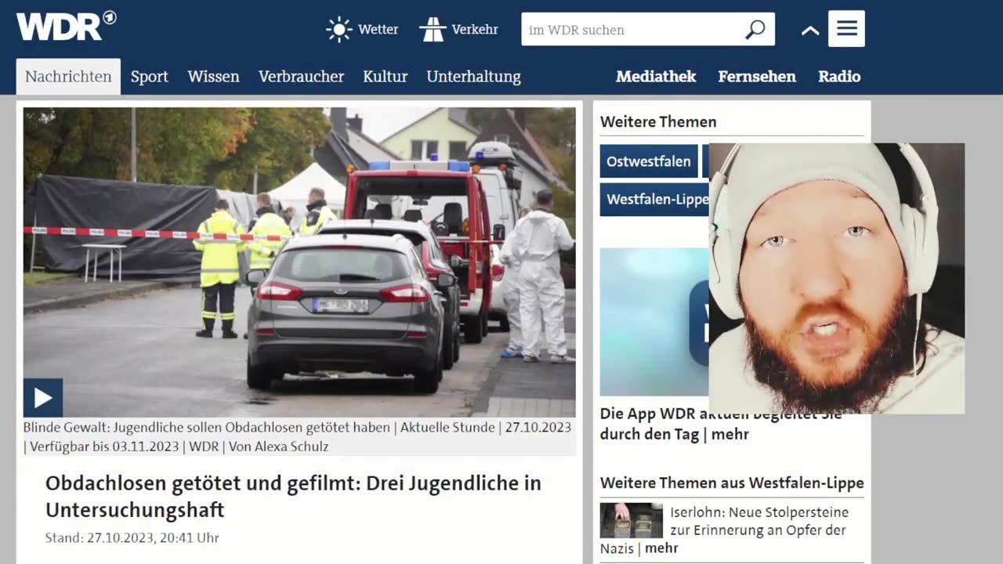Viewport: 1003px width, 564px height.
Task: Click the 'Stand: 27.10.2023, 20:41 Uhr' text
Action: [x=132, y=537]
